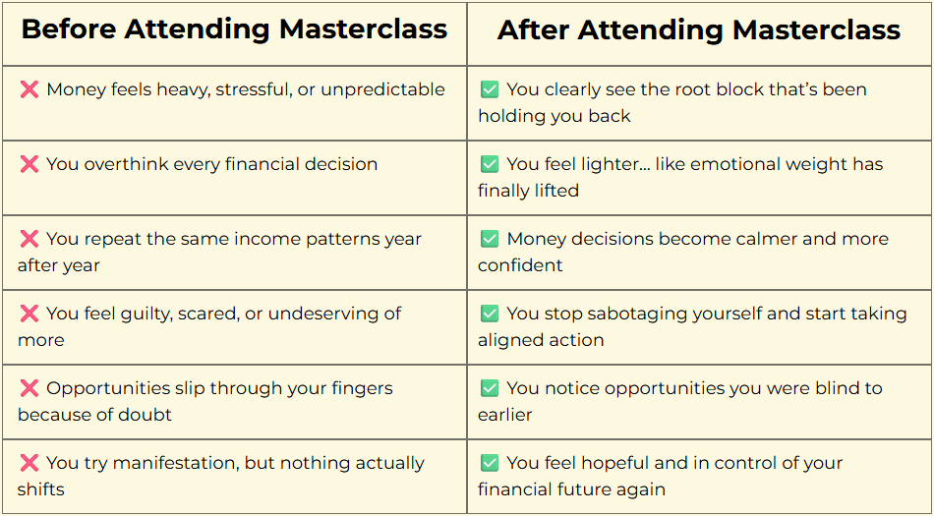Click the "Before Attending Masterclass" column header
Screen dimensions: 934x516
coord(234,29)
